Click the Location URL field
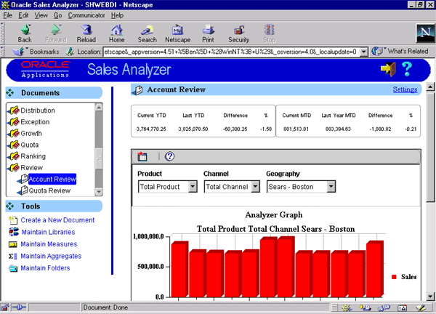The height and width of the screenshot is (314, 436). click(x=231, y=52)
